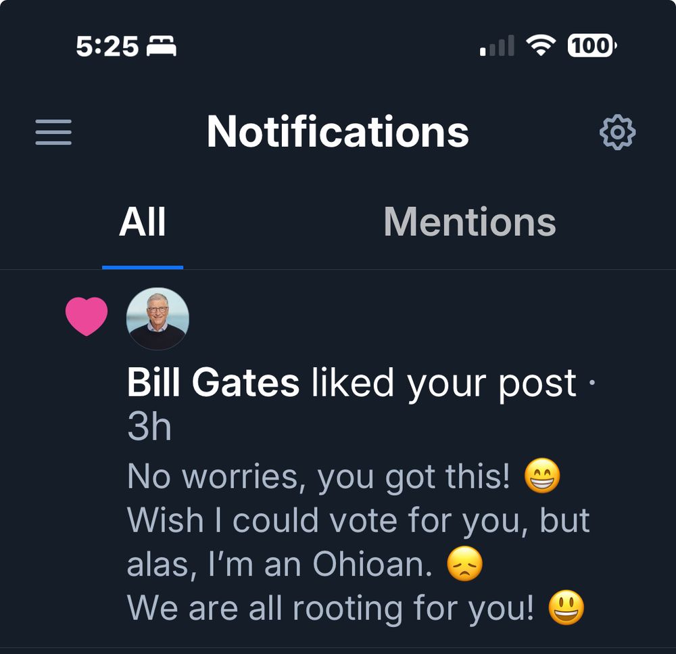This screenshot has height=654, width=676.
Task: Tap the 'Notifications' title header
Action: click(338, 133)
